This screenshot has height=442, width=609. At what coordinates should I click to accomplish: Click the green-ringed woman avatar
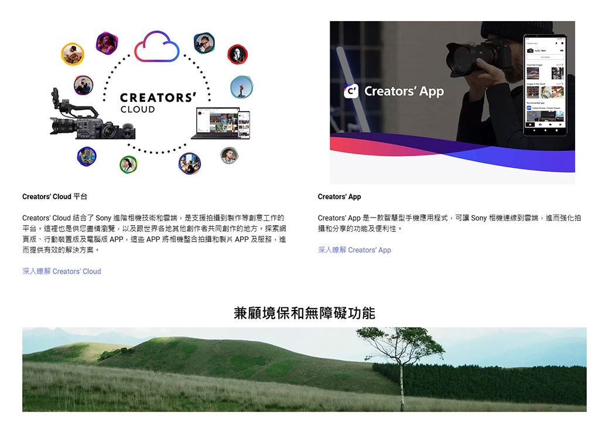click(x=128, y=165)
